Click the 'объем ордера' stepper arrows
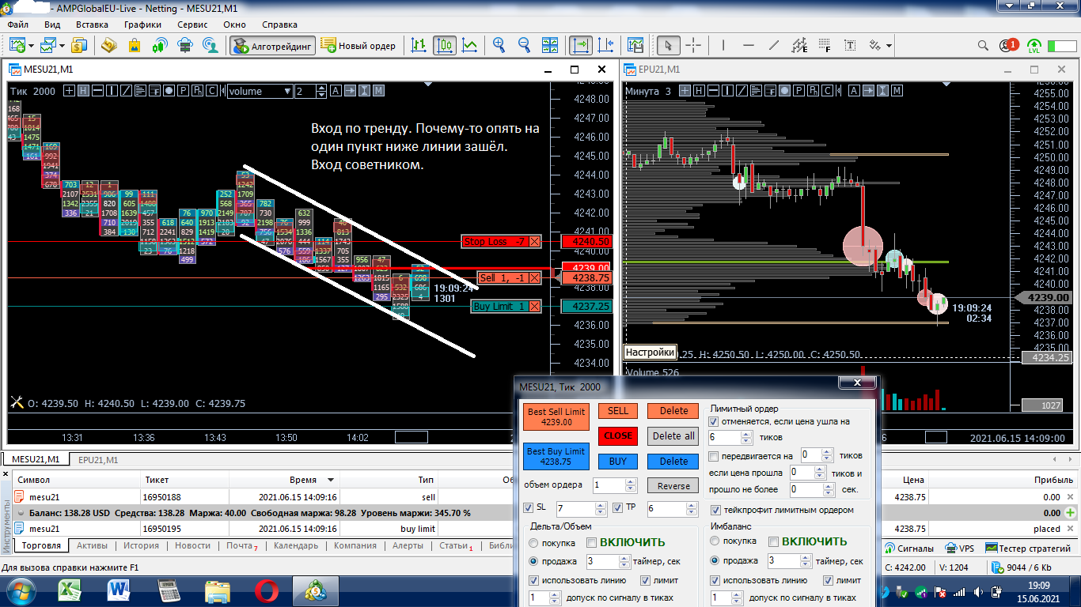 click(631, 485)
